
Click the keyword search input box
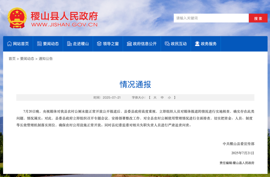pyautogui.click(x=211, y=18)
